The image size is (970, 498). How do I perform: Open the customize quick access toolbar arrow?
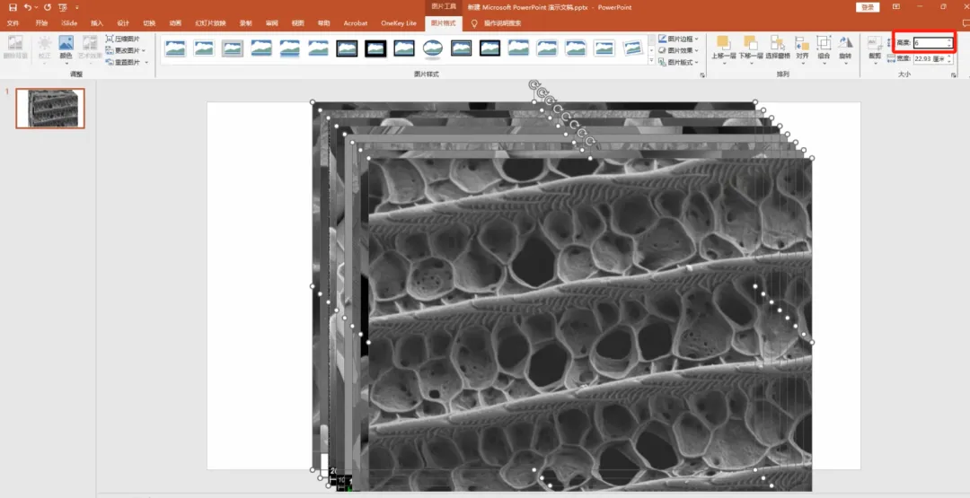pos(76,7)
